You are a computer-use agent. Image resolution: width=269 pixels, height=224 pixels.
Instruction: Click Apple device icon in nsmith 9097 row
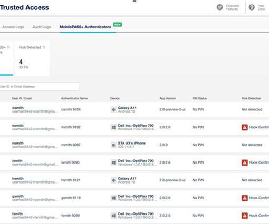(113, 145)
